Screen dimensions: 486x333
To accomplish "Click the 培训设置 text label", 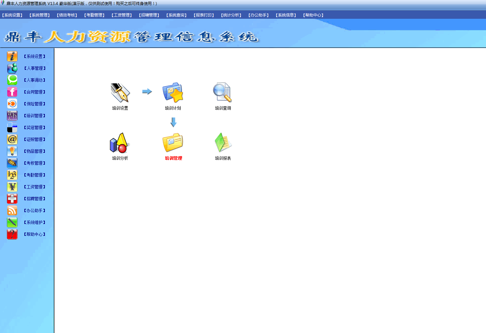I will (x=120, y=108).
